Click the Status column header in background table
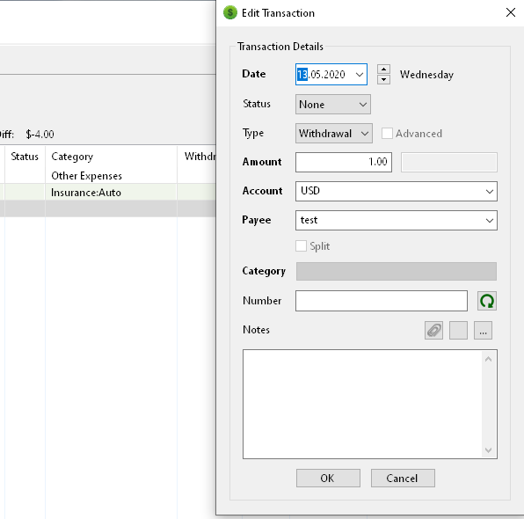The height and width of the screenshot is (519, 524). [x=25, y=157]
